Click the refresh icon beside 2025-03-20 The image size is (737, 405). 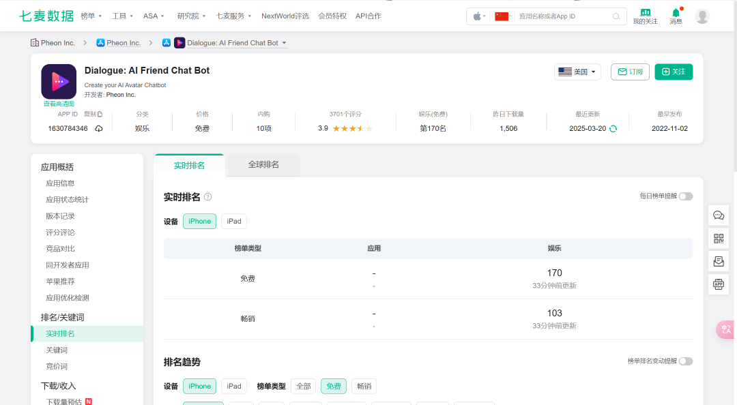pyautogui.click(x=613, y=129)
